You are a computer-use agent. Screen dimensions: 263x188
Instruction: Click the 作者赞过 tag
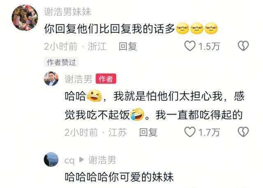61,62
